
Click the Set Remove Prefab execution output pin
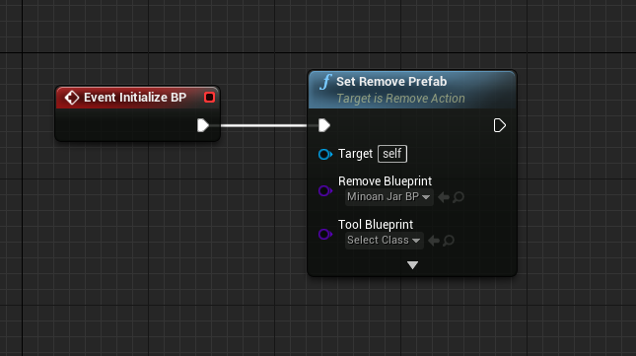click(x=499, y=125)
